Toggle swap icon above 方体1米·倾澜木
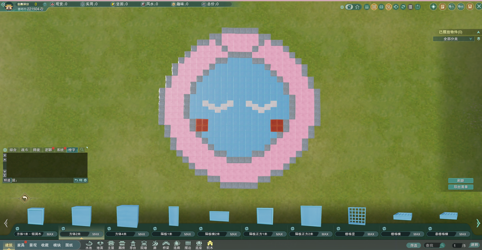 pos(17,229)
